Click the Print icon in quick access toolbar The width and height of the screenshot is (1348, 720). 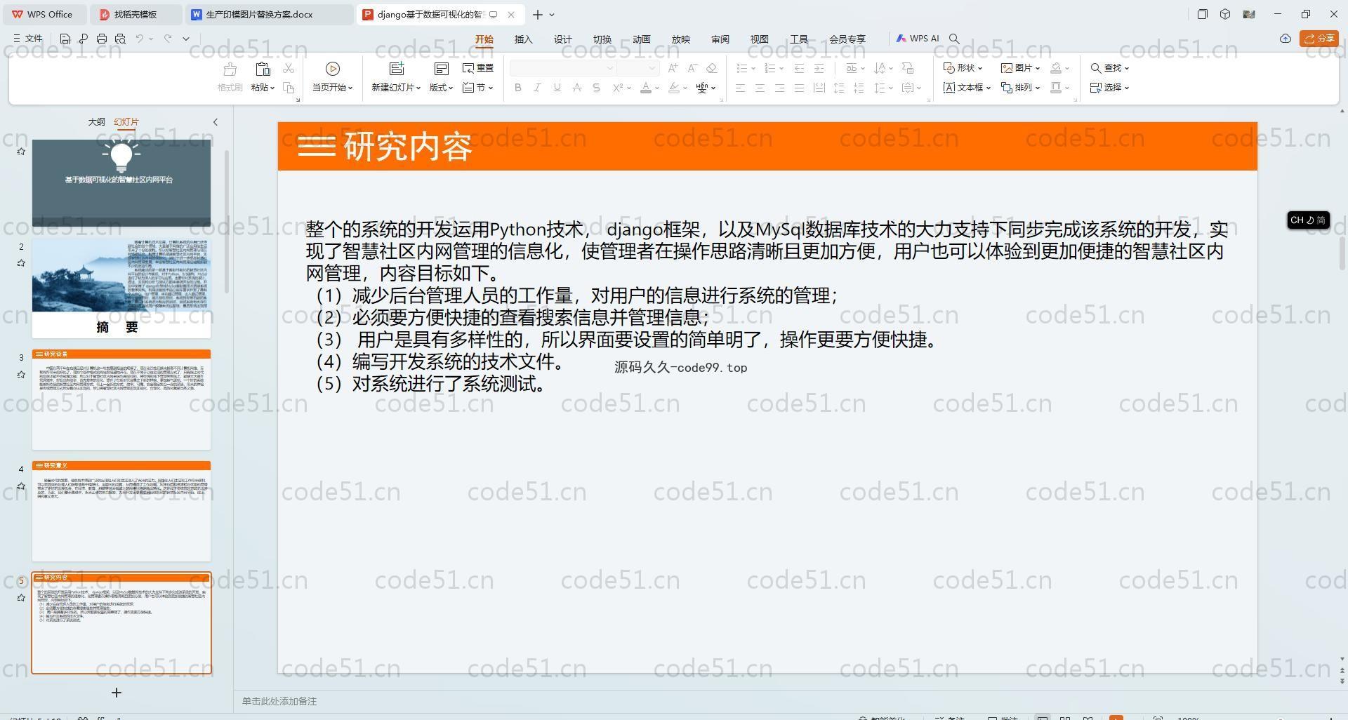pos(102,39)
